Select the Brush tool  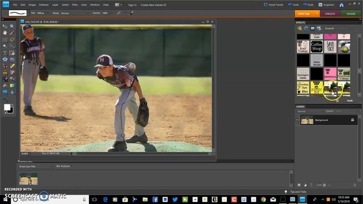pyautogui.click(x=5, y=79)
